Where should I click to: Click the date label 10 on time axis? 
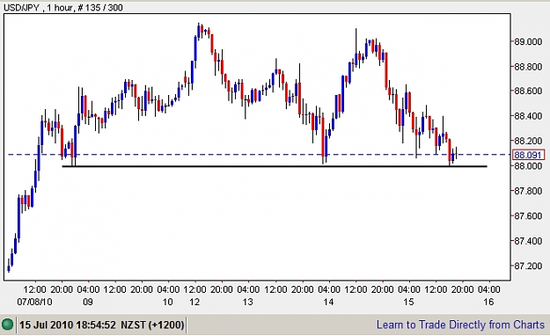pos(168,302)
